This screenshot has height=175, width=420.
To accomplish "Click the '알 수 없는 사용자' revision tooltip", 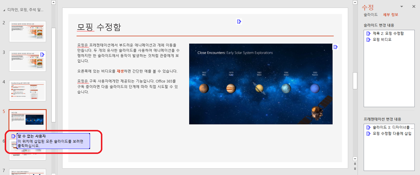I will 53,141.
